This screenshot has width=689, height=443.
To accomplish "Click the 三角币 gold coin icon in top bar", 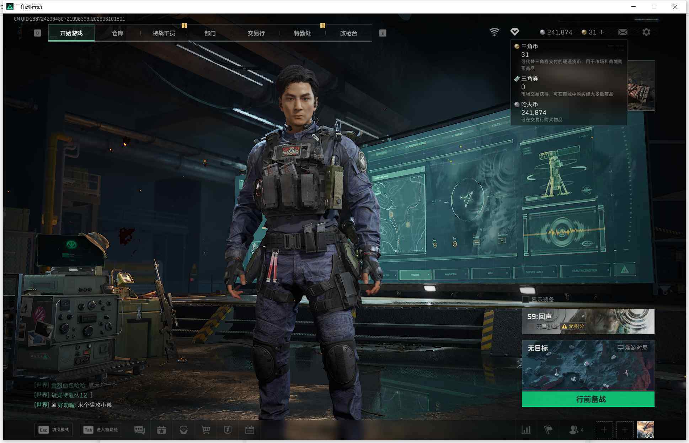I will [x=584, y=32].
